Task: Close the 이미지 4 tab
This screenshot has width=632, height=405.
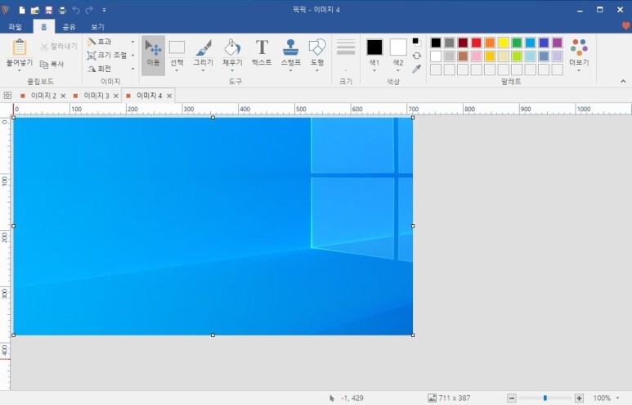Action: click(169, 96)
